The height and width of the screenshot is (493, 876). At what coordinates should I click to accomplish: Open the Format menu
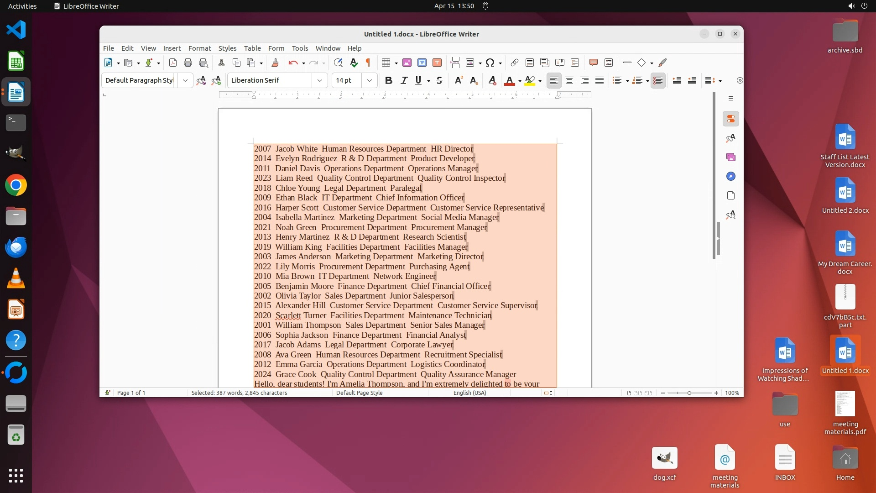tap(199, 48)
